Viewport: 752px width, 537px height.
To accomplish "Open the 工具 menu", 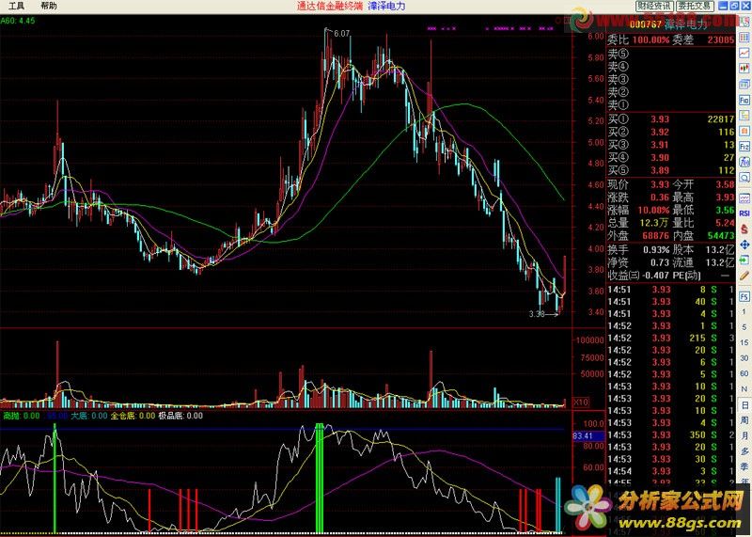I will [x=16, y=7].
